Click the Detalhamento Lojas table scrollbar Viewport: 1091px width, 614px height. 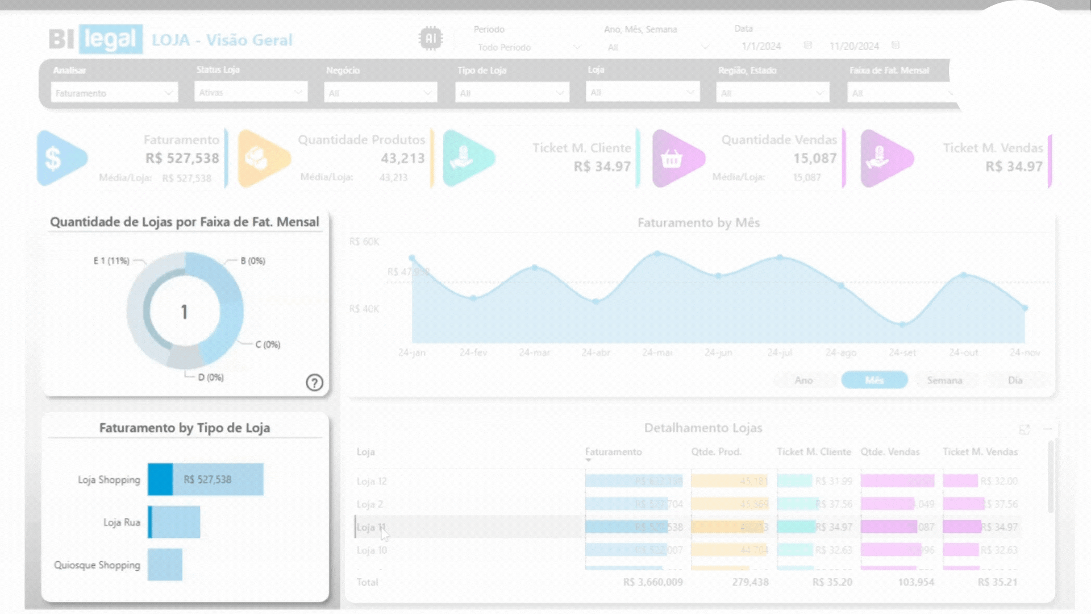pyautogui.click(x=1050, y=478)
